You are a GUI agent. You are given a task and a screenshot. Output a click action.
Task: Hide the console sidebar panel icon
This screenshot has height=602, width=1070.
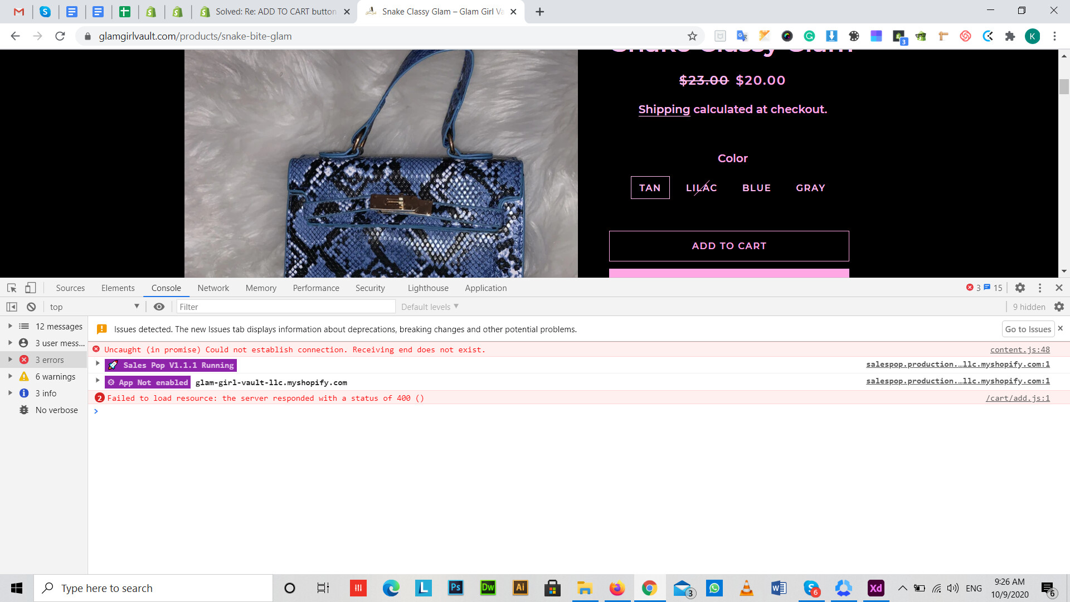point(12,307)
